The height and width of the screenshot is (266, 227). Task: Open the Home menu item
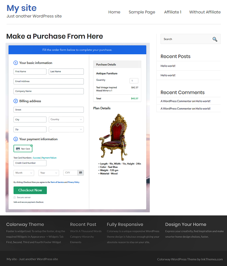point(114,12)
